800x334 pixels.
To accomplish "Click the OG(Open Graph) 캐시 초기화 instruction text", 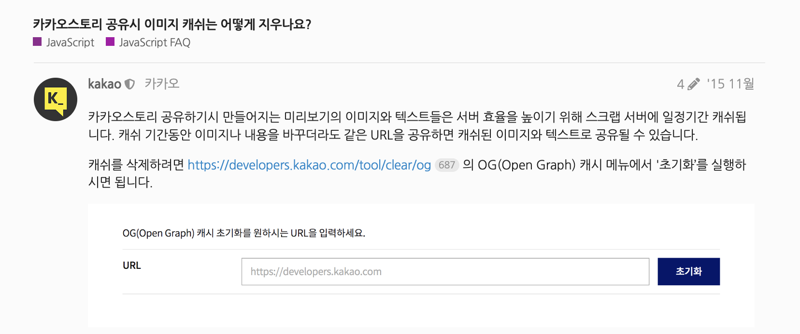I will (x=244, y=233).
